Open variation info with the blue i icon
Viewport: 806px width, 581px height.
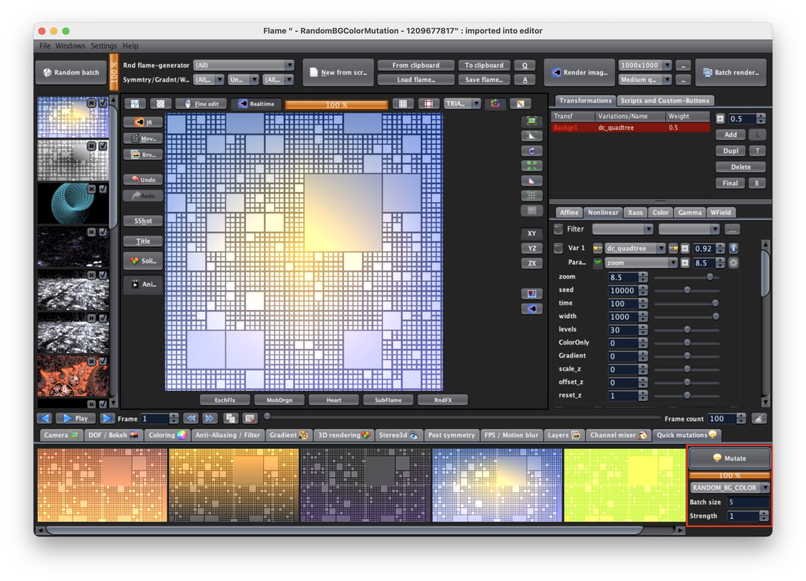coord(733,248)
